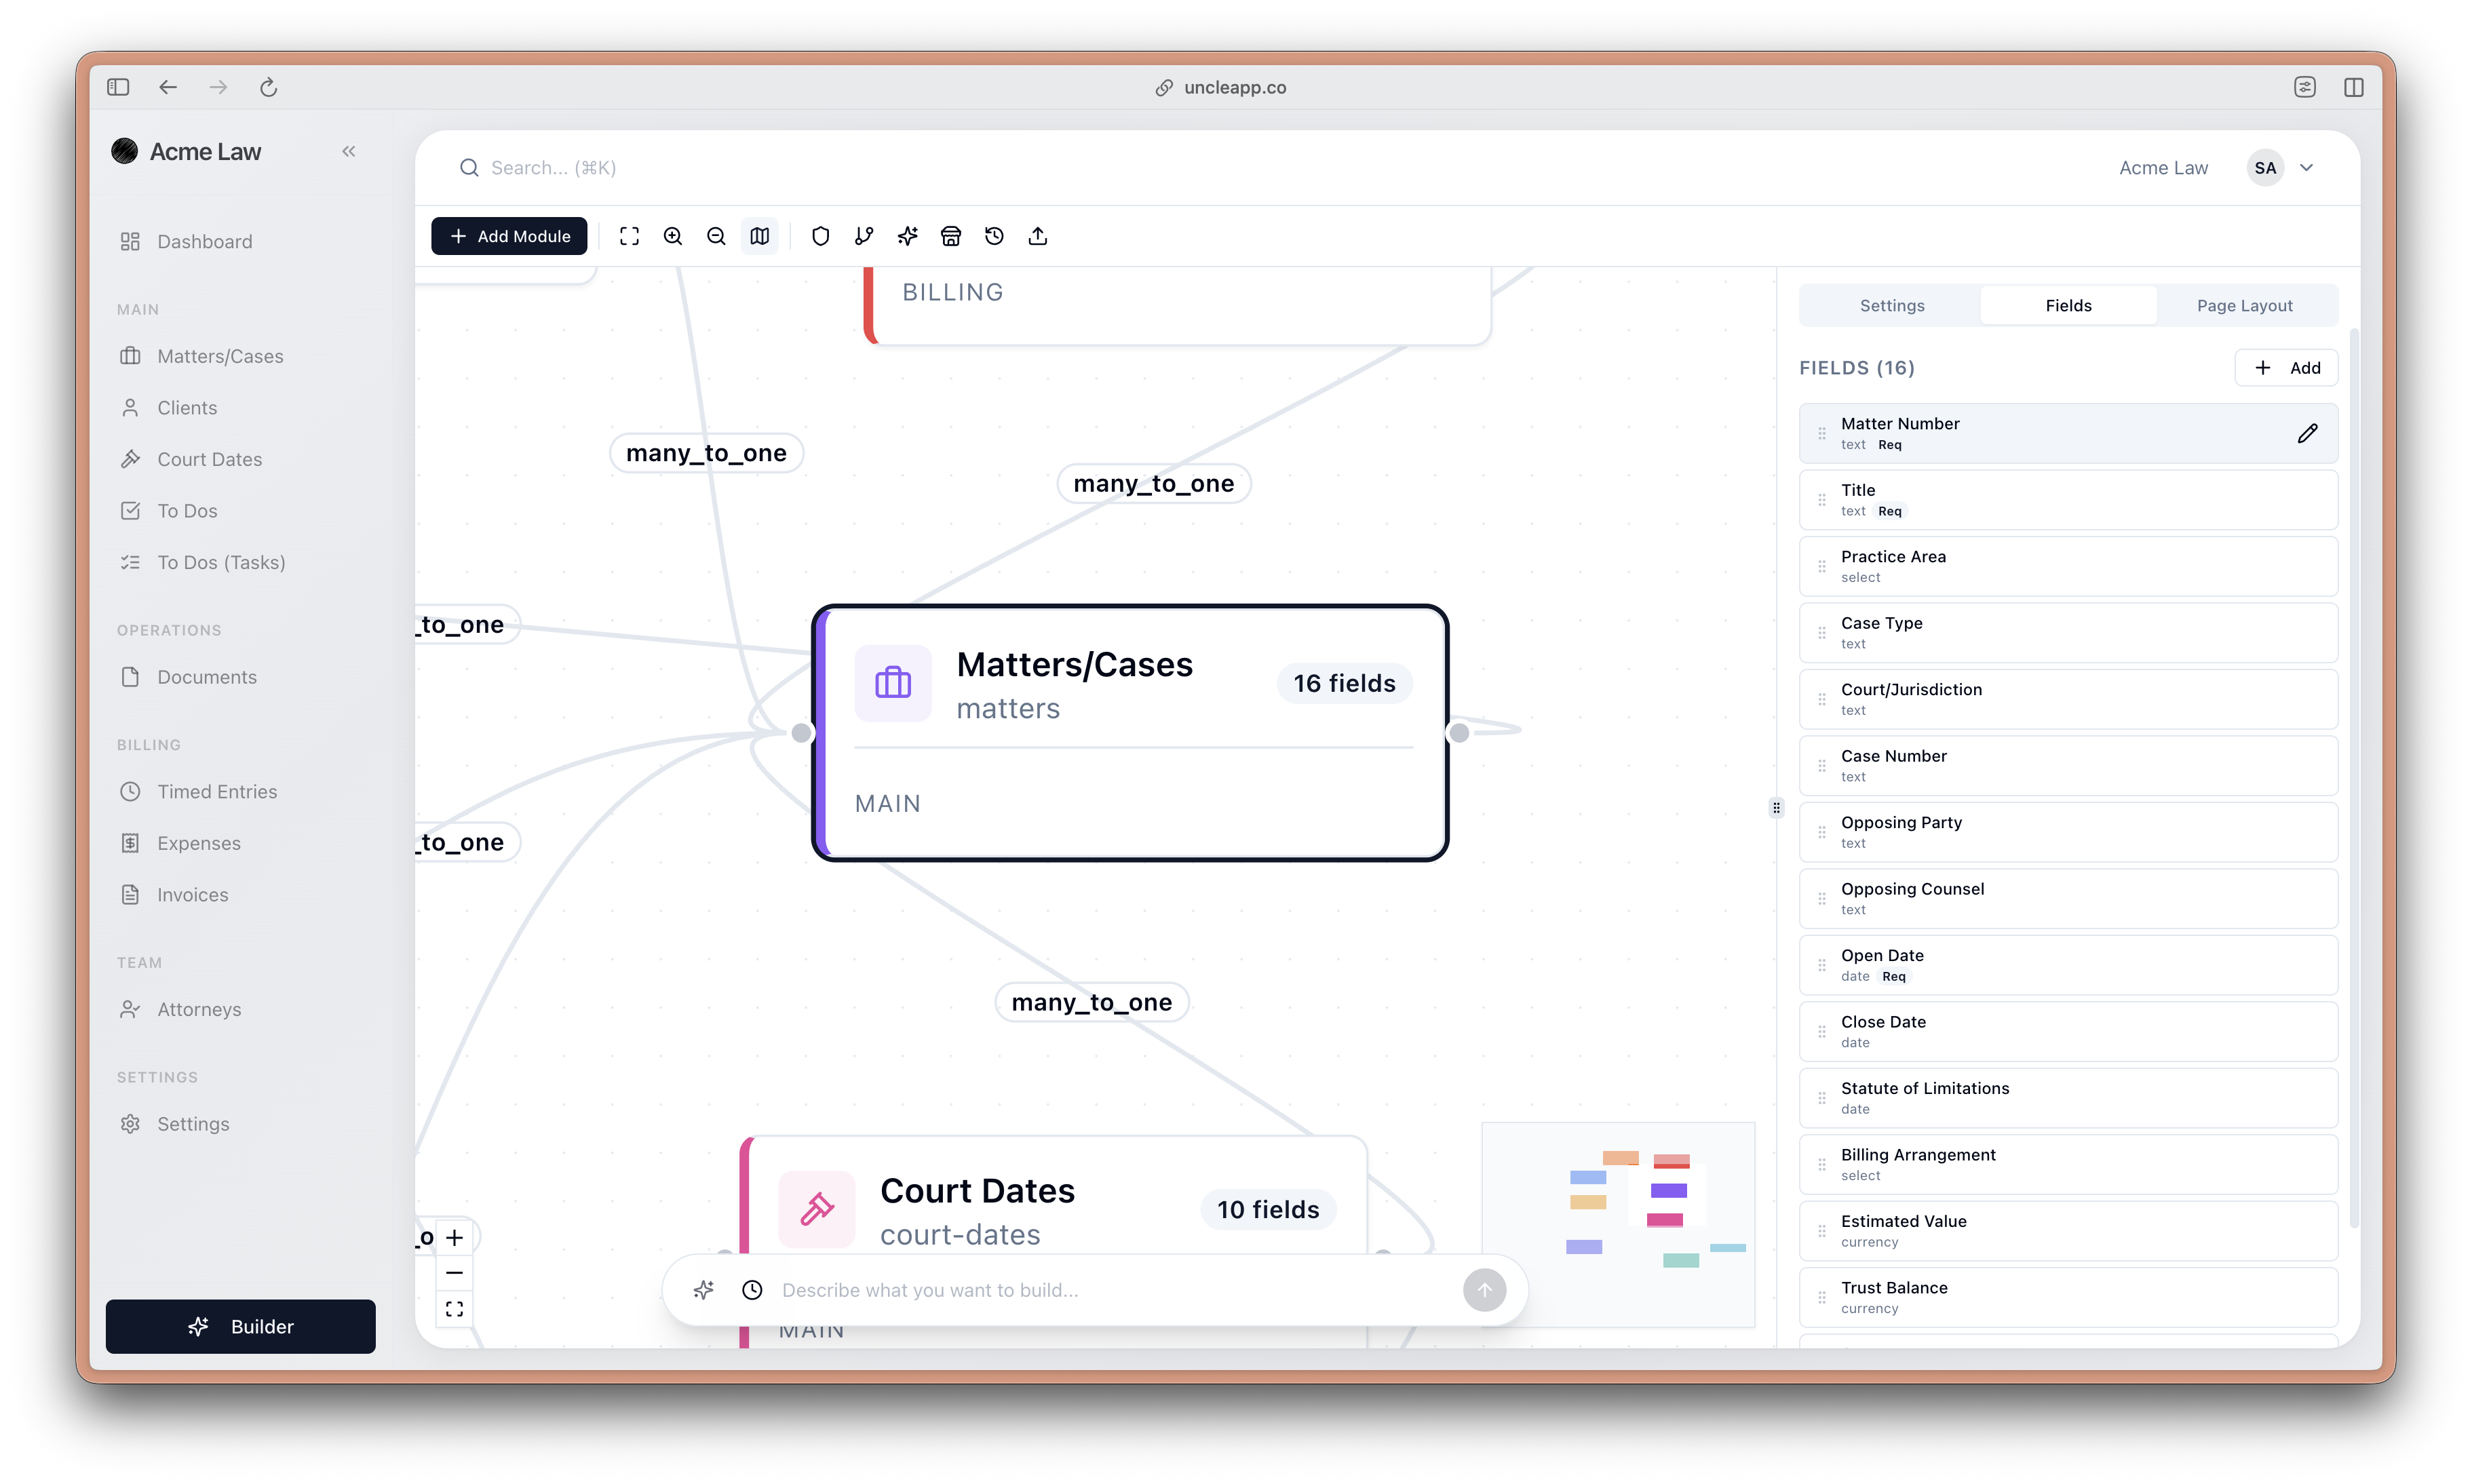The image size is (2472, 1484).
Task: Click the zoom in magnifier icon
Action: pos(672,236)
